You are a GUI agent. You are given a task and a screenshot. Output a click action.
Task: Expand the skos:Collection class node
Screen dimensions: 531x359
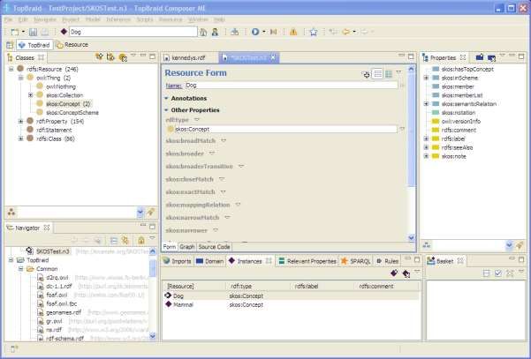coord(30,95)
